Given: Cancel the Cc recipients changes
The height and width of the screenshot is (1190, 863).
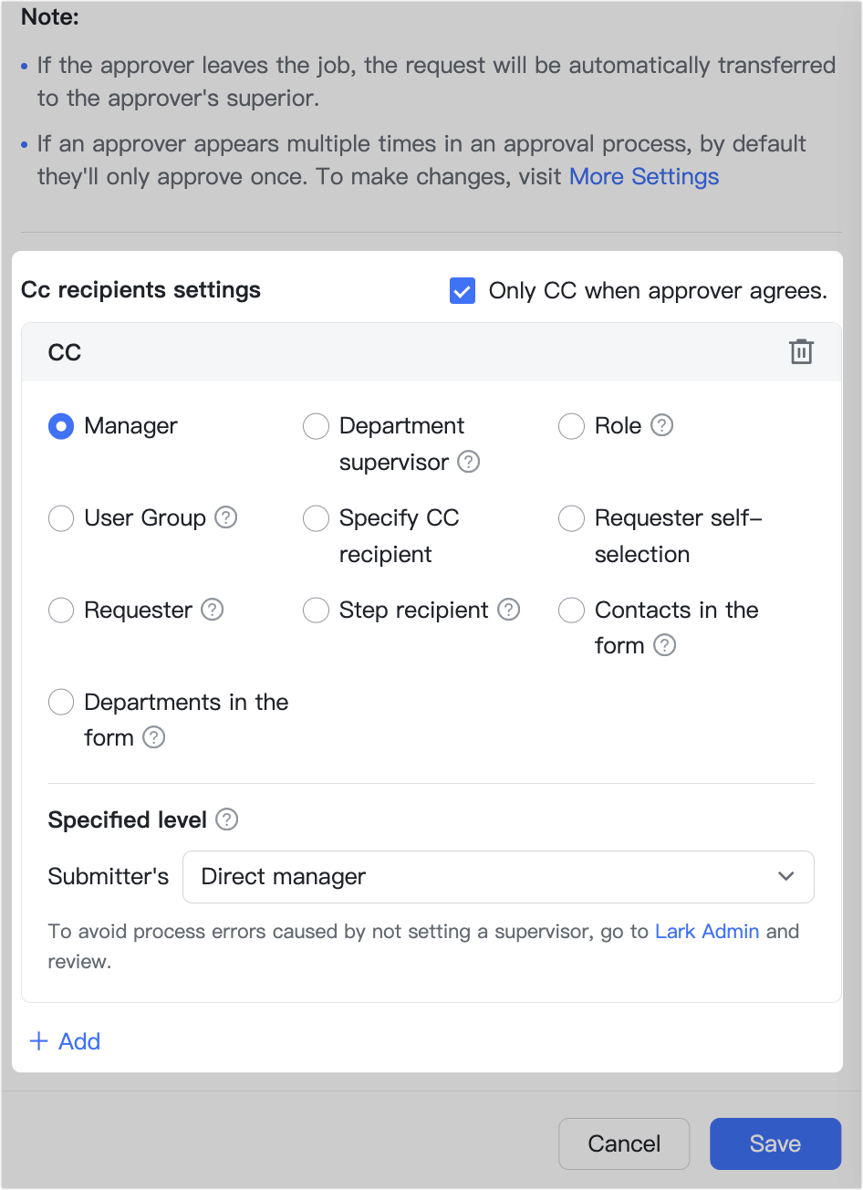Looking at the screenshot, I should [624, 1143].
